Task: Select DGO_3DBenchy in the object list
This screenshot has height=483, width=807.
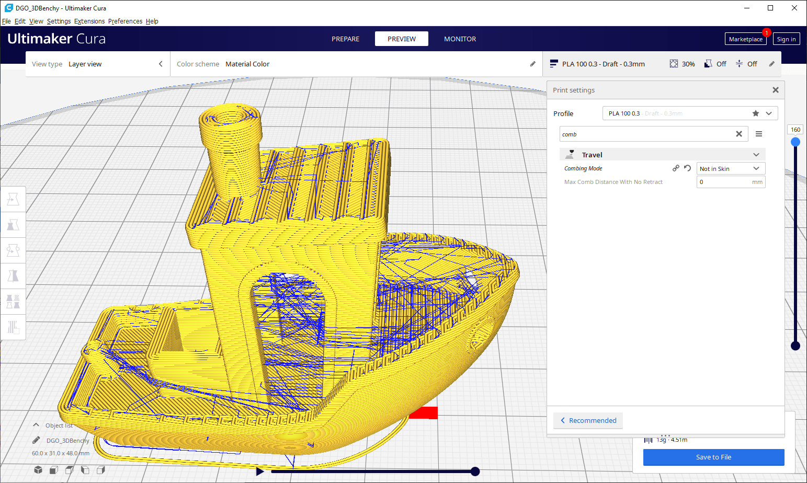Action: coord(67,441)
